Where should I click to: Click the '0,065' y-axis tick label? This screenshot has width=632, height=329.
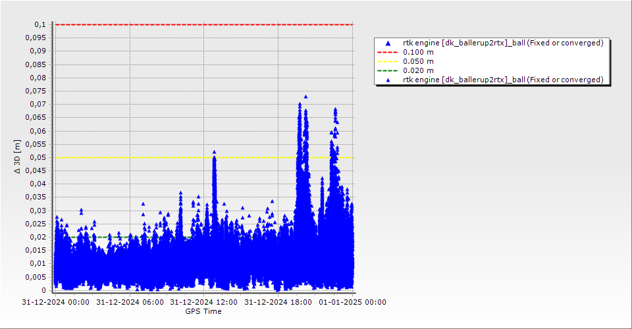tap(36, 118)
